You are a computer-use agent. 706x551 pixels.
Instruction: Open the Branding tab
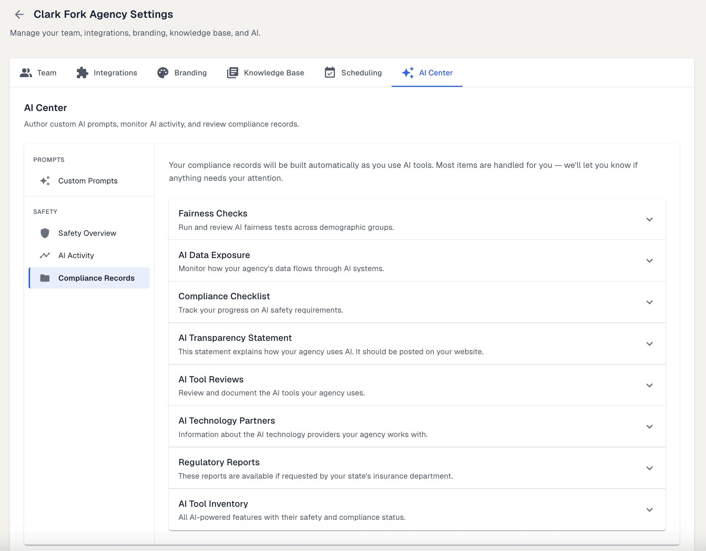click(x=182, y=73)
